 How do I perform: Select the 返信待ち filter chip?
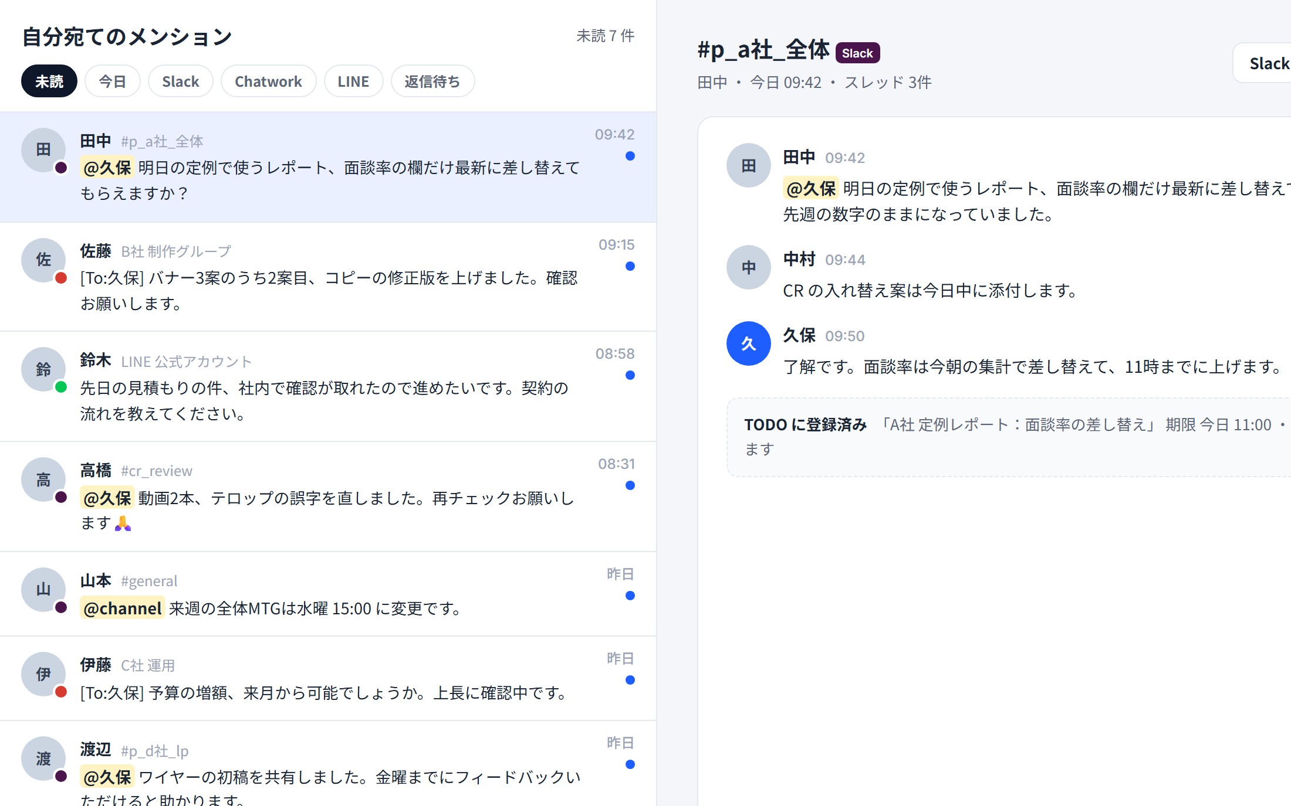432,81
